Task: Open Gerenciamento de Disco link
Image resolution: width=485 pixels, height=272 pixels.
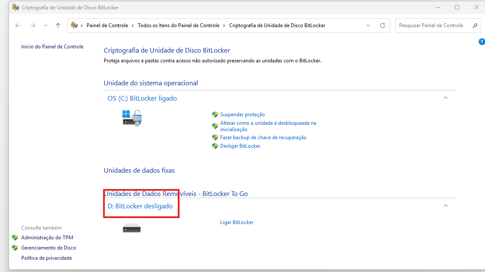Action: tap(48, 248)
